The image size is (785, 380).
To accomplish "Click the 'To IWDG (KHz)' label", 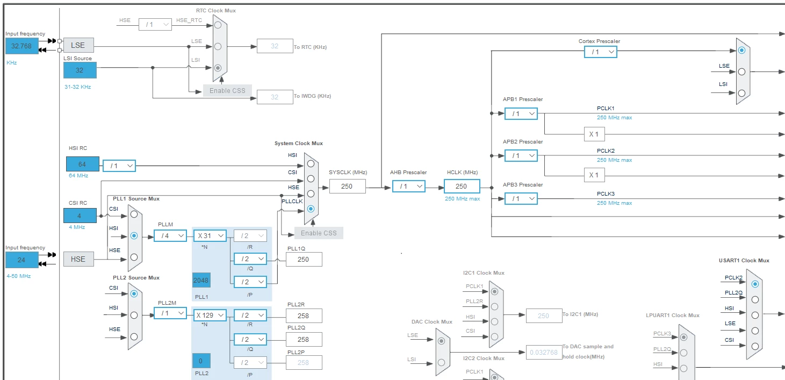I will [312, 96].
